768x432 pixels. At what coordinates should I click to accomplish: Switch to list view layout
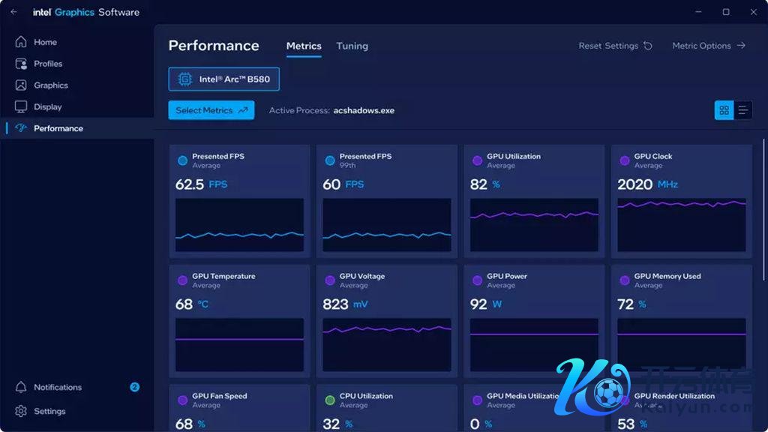(742, 110)
